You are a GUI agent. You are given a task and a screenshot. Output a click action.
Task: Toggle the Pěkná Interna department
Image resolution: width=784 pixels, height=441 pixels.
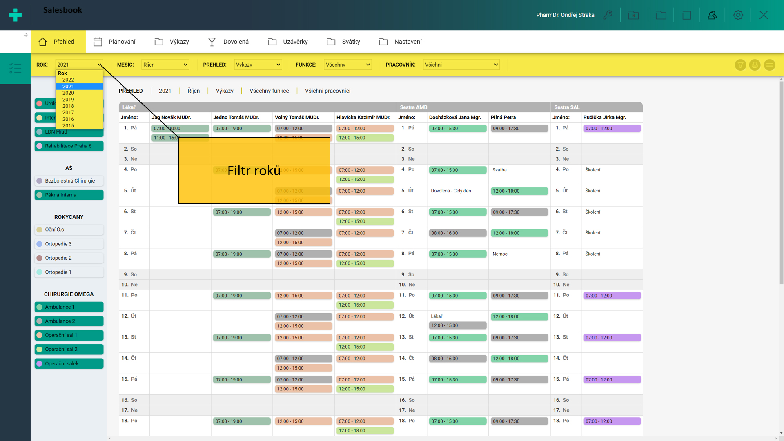pos(69,195)
